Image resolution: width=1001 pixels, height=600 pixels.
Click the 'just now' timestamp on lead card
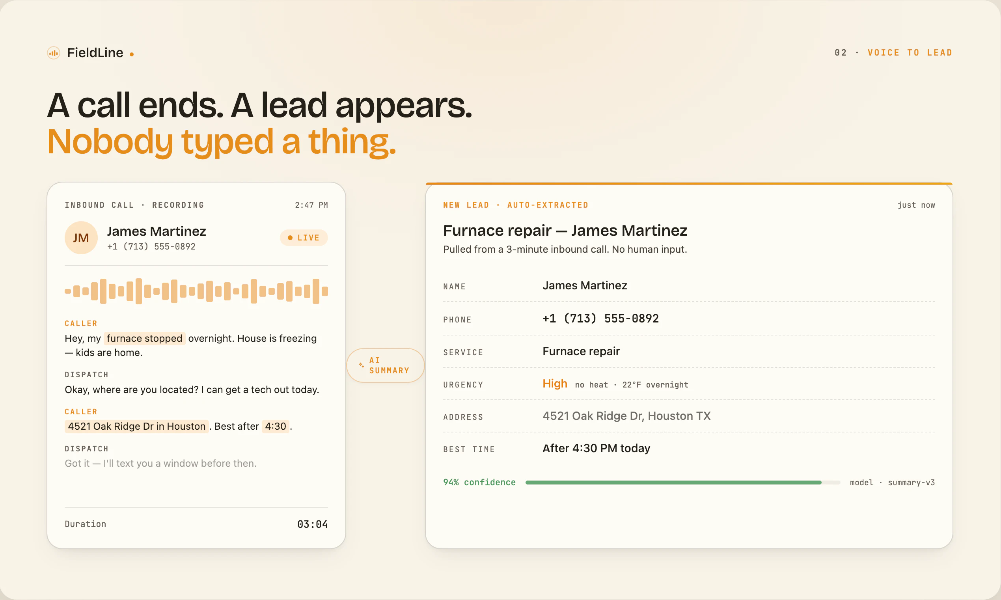[x=916, y=205]
